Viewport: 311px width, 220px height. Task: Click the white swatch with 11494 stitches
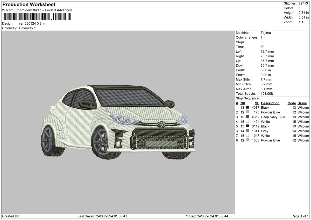pyautogui.click(x=247, y=121)
